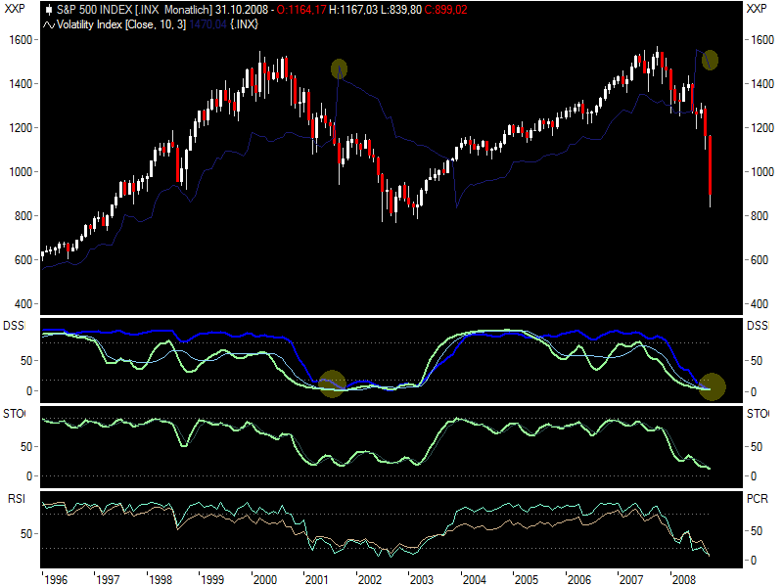Click the candlestick icon beside S&P 500 INDEX

click(49, 10)
